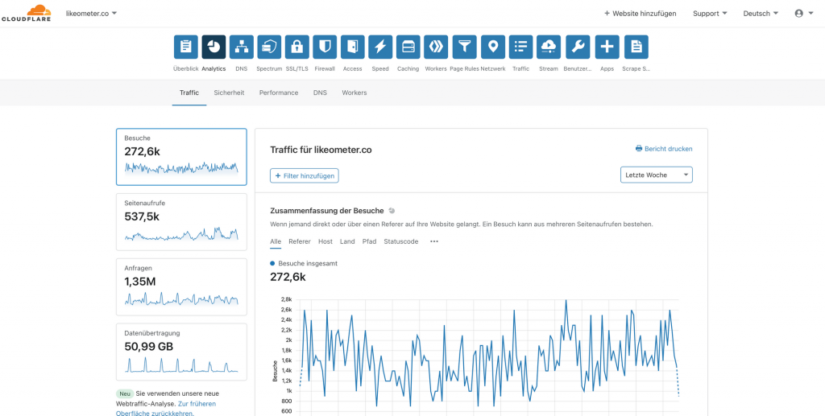Click the Zur früheren Oberfläche zurückkehren link
825x416 pixels.
[166, 409]
